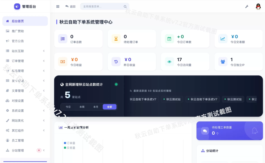
Task: Open the 待处理工单数量 card
Action: [230, 131]
